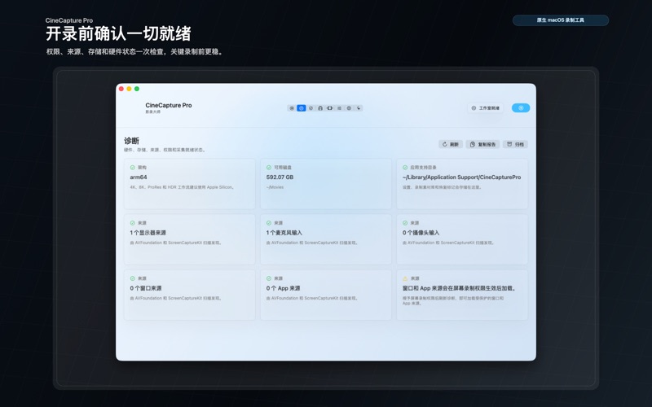This screenshot has width=652, height=407.
Task: Click the 复制报告 copy report button
Action: pos(482,144)
